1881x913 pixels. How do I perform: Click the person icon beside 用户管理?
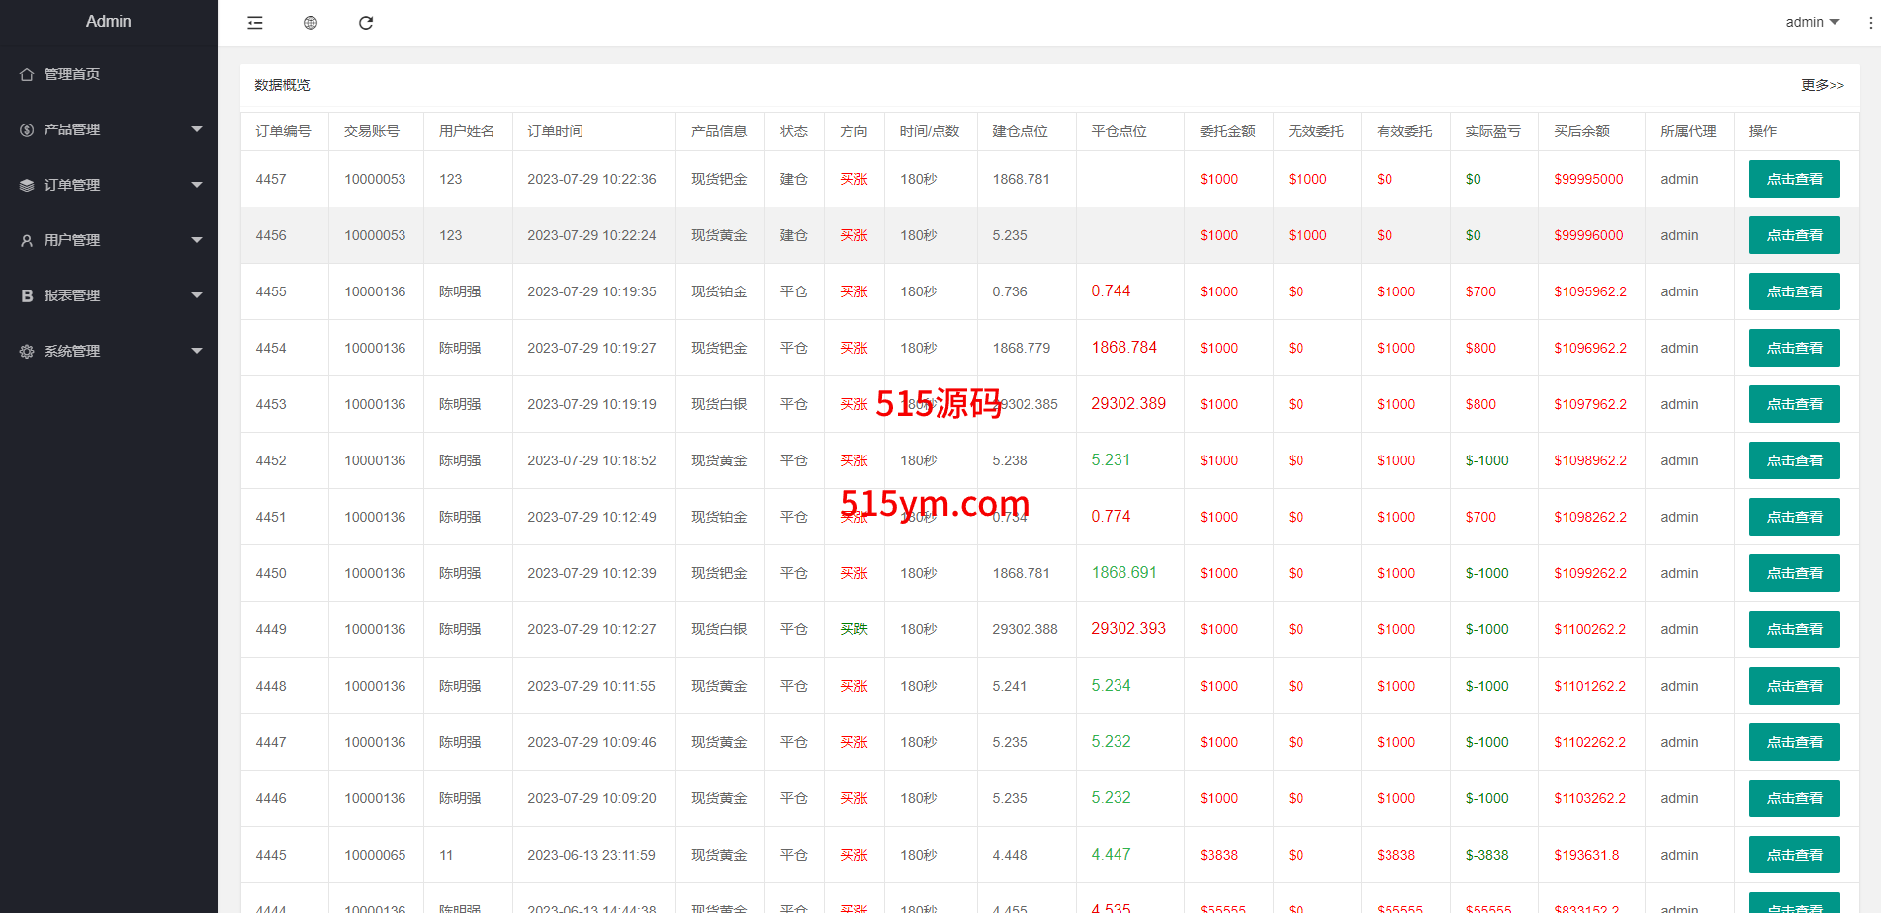click(x=27, y=240)
